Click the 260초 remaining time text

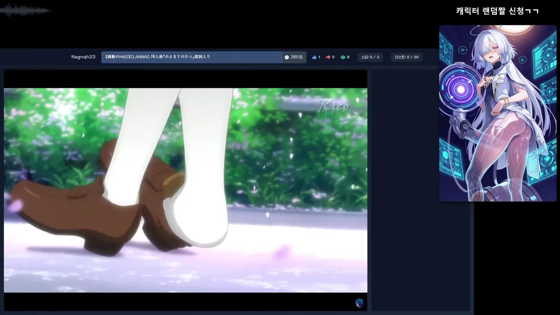point(297,57)
